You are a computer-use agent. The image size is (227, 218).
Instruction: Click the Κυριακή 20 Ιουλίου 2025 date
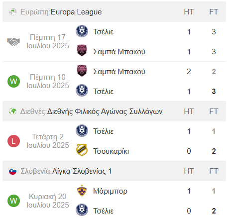point(48,201)
